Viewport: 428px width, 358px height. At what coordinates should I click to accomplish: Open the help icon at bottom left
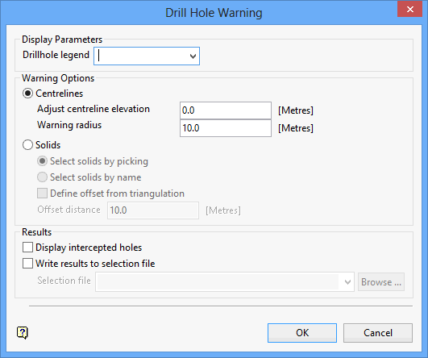(23, 333)
